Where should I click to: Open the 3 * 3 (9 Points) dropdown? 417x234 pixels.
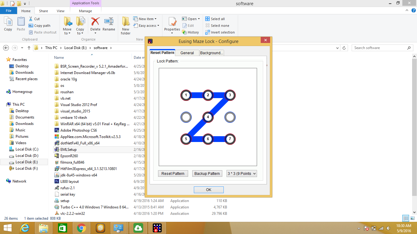coord(241,173)
